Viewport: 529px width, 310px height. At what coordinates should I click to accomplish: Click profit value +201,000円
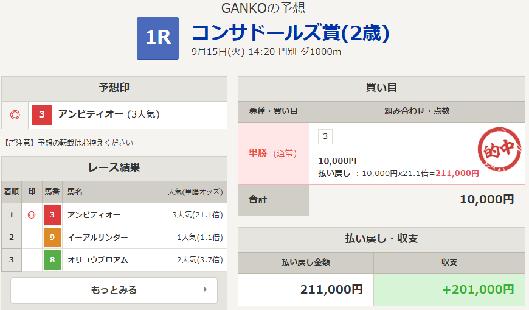(x=478, y=290)
